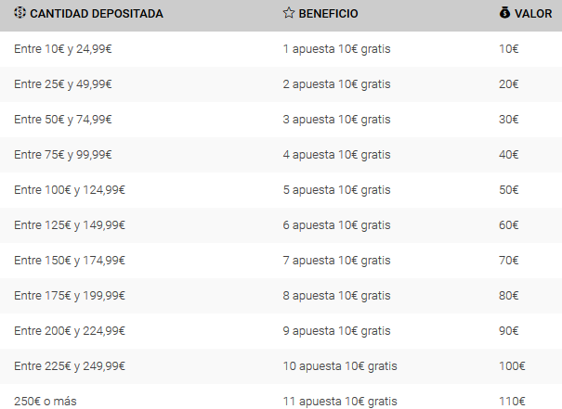Click the 40€ value cell
562x409 pixels.
(x=509, y=155)
